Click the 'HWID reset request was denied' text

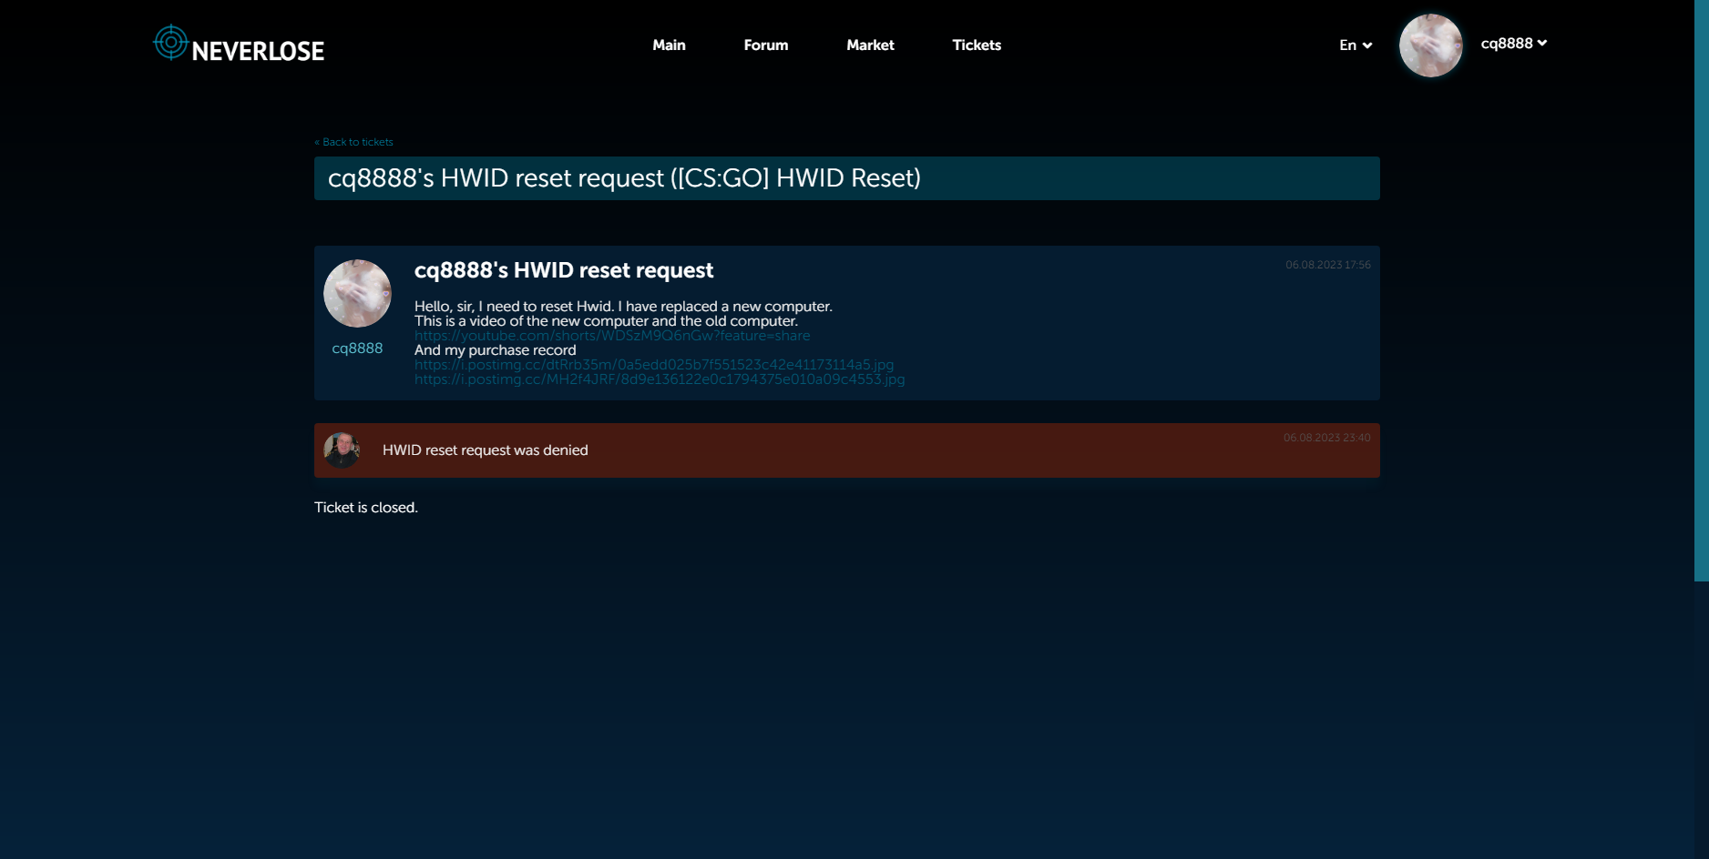click(486, 450)
